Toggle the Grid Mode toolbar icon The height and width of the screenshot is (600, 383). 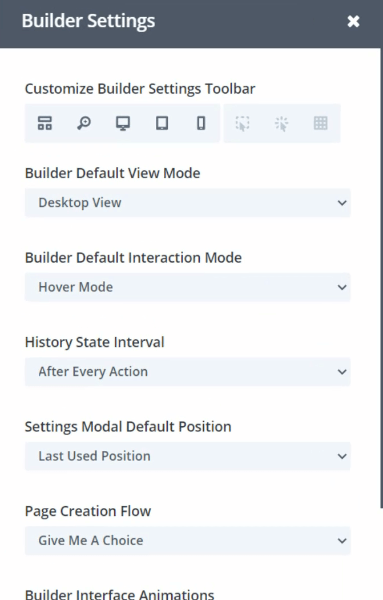pyautogui.click(x=321, y=123)
